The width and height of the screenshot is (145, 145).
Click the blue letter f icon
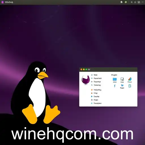click(115, 86)
